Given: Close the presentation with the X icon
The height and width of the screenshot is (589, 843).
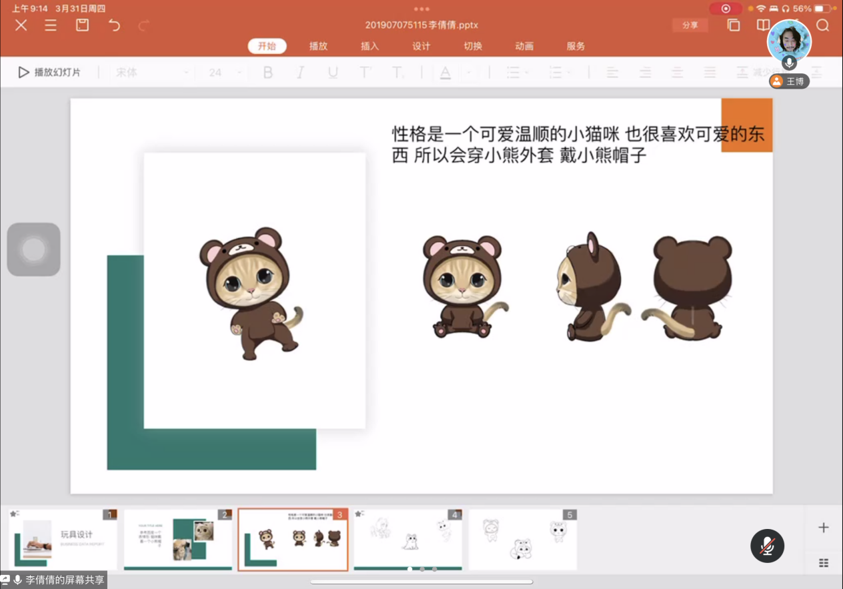Looking at the screenshot, I should click(x=21, y=25).
